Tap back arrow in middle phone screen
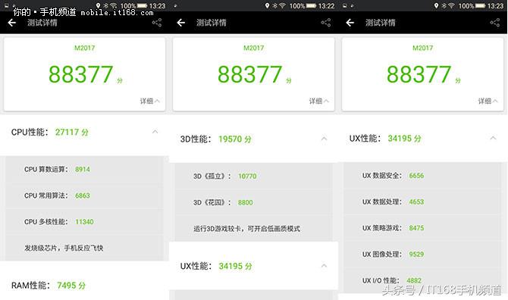 [181, 23]
